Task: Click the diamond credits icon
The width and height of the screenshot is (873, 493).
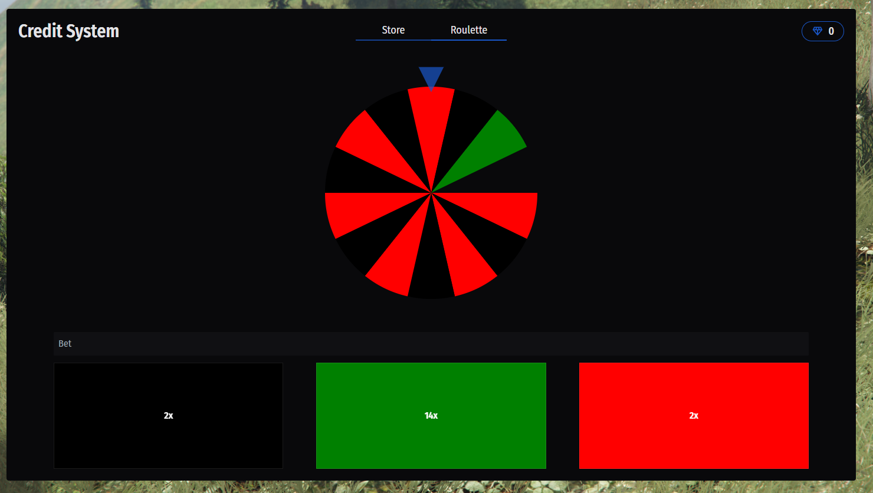Action: click(x=818, y=31)
